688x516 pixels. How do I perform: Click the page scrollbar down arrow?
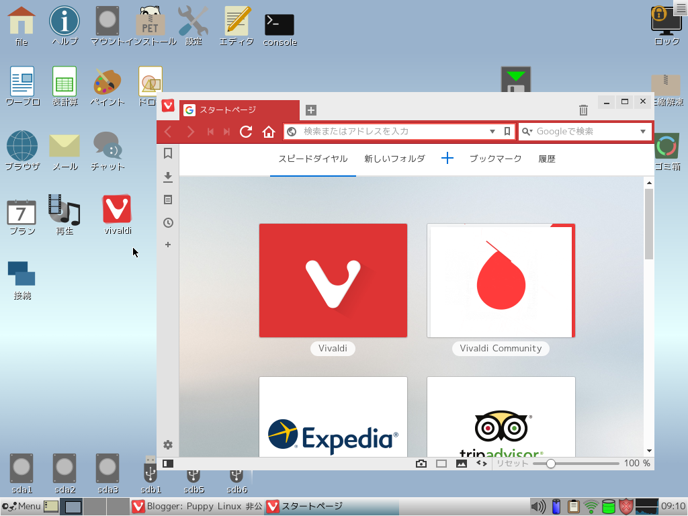tap(649, 451)
